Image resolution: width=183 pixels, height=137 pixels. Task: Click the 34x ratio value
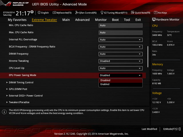coord(154,55)
